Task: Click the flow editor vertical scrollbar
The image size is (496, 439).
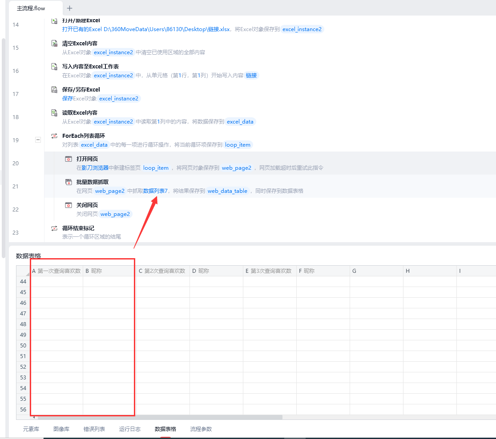Action: [x=4, y=148]
